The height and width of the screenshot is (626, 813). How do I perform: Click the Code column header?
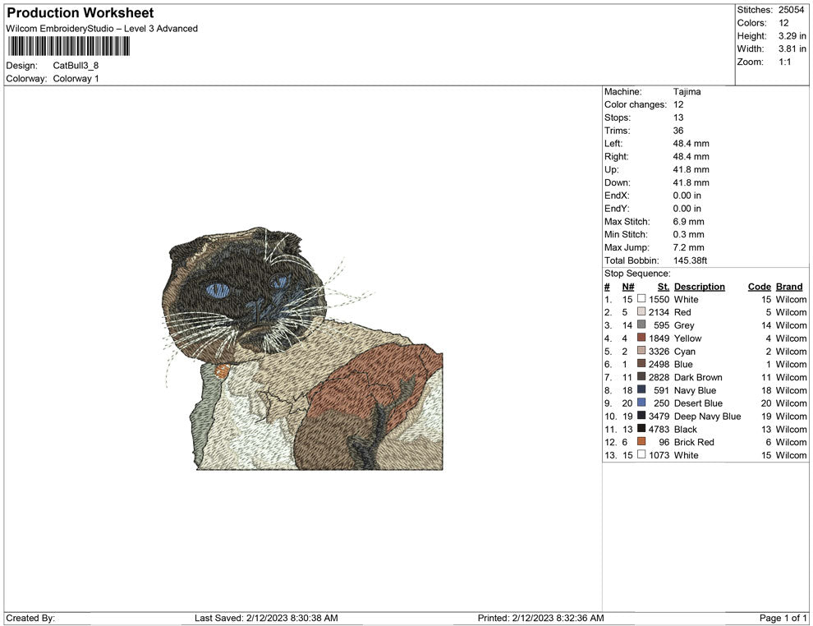(x=759, y=287)
